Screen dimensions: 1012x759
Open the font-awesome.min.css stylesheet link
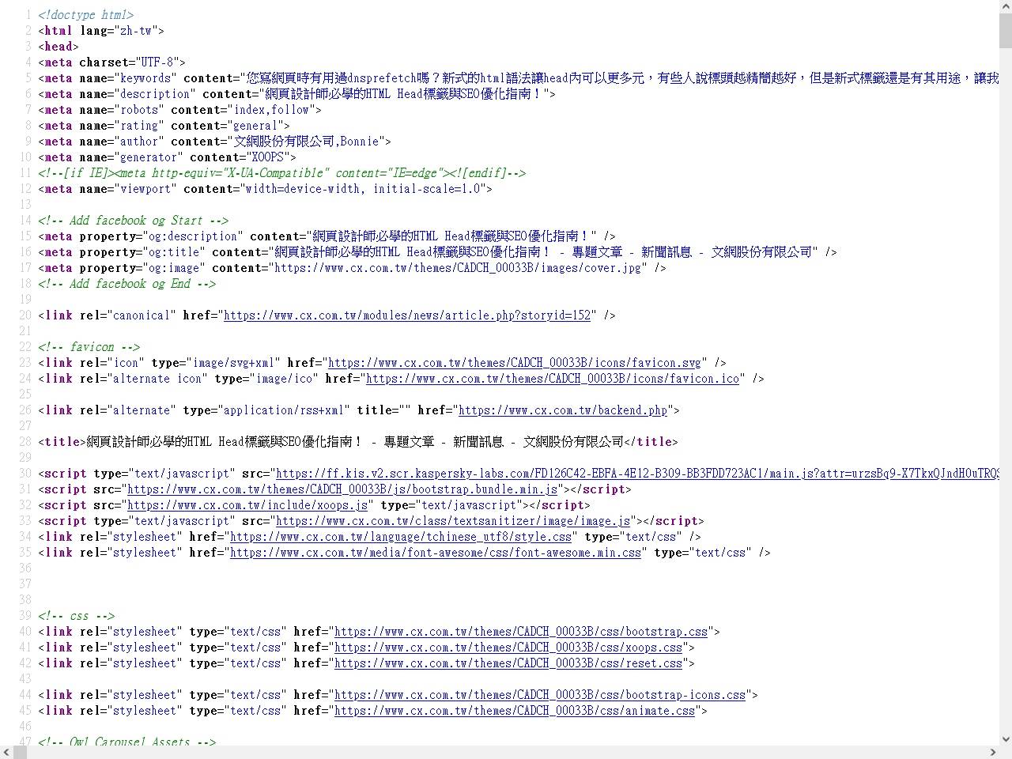tap(436, 553)
